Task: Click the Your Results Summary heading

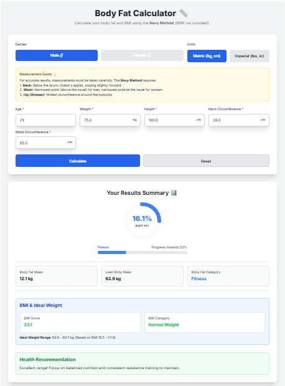Action: coord(138,193)
